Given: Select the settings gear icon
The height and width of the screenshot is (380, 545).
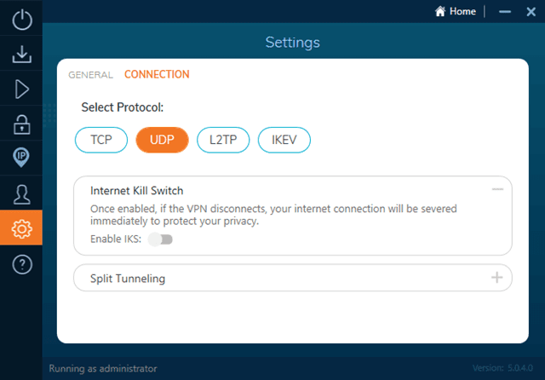Looking at the screenshot, I should 21,228.
